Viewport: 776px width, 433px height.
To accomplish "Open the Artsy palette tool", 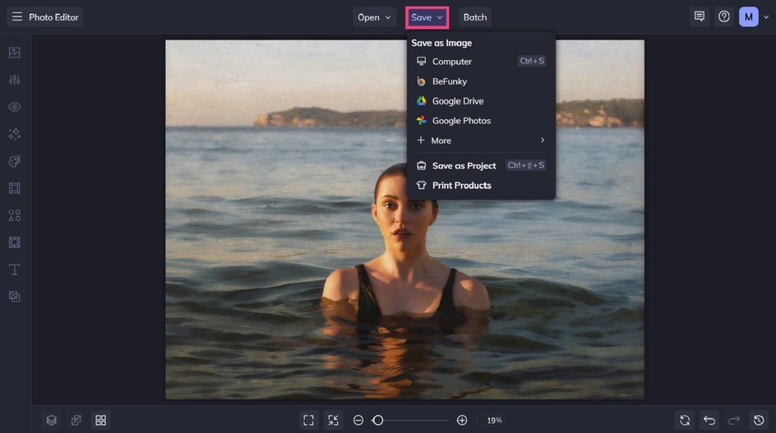I will (x=14, y=161).
